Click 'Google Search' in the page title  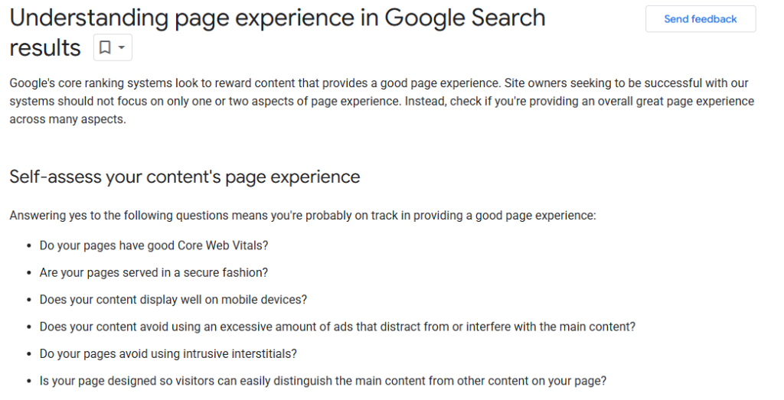(x=465, y=18)
